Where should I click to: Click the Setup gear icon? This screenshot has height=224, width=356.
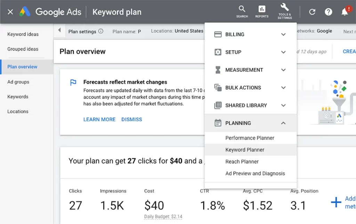pyautogui.click(x=218, y=52)
